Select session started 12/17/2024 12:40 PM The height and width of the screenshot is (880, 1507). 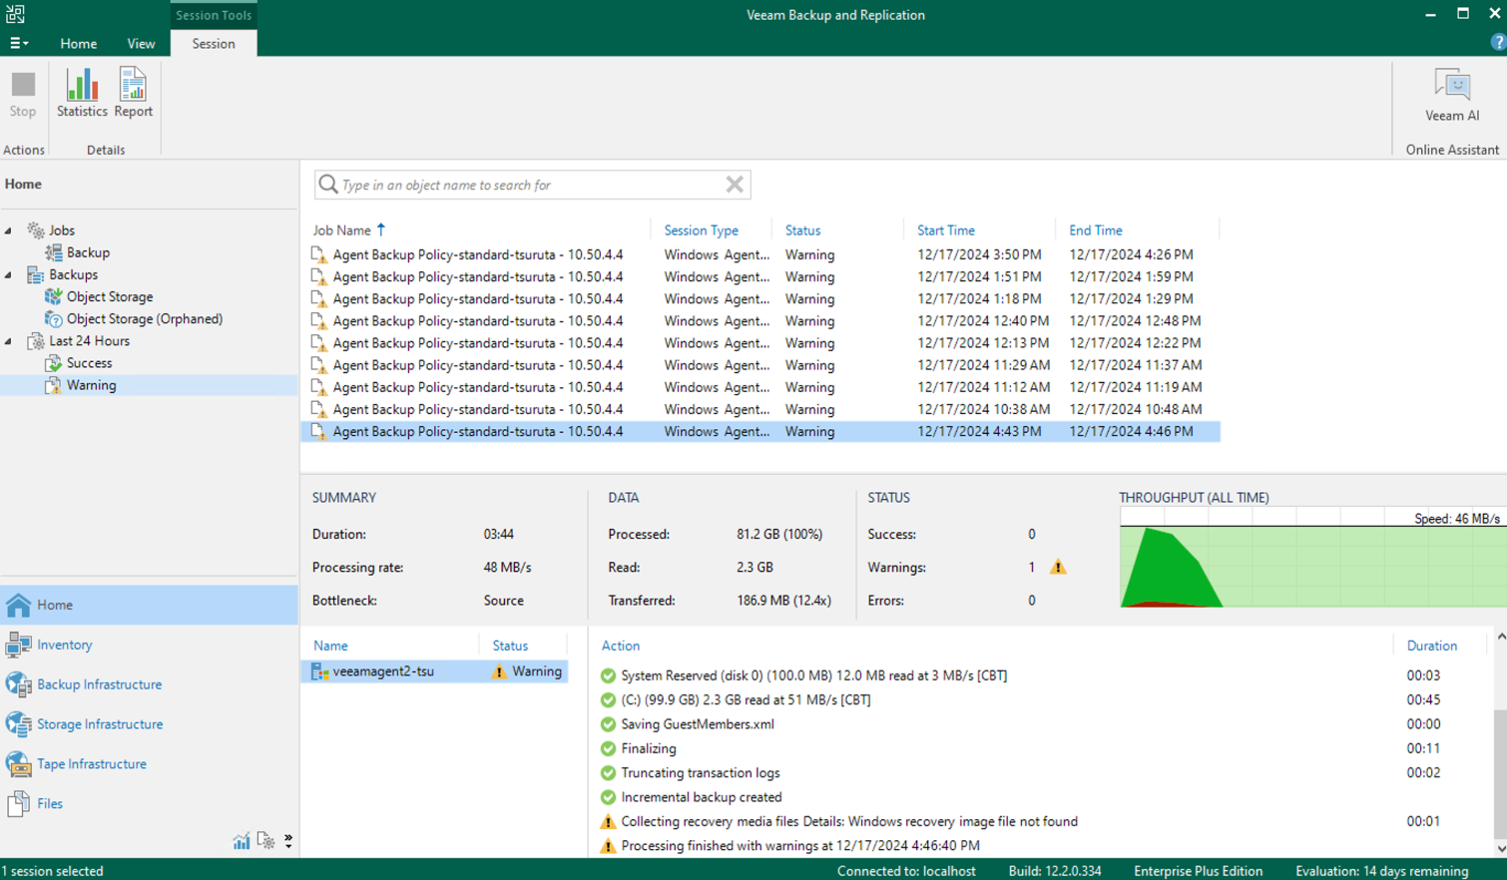(x=760, y=321)
